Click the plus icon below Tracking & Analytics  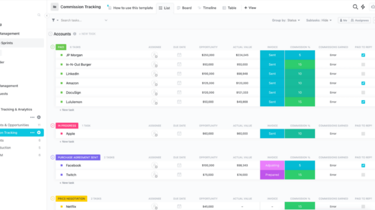[39, 117]
